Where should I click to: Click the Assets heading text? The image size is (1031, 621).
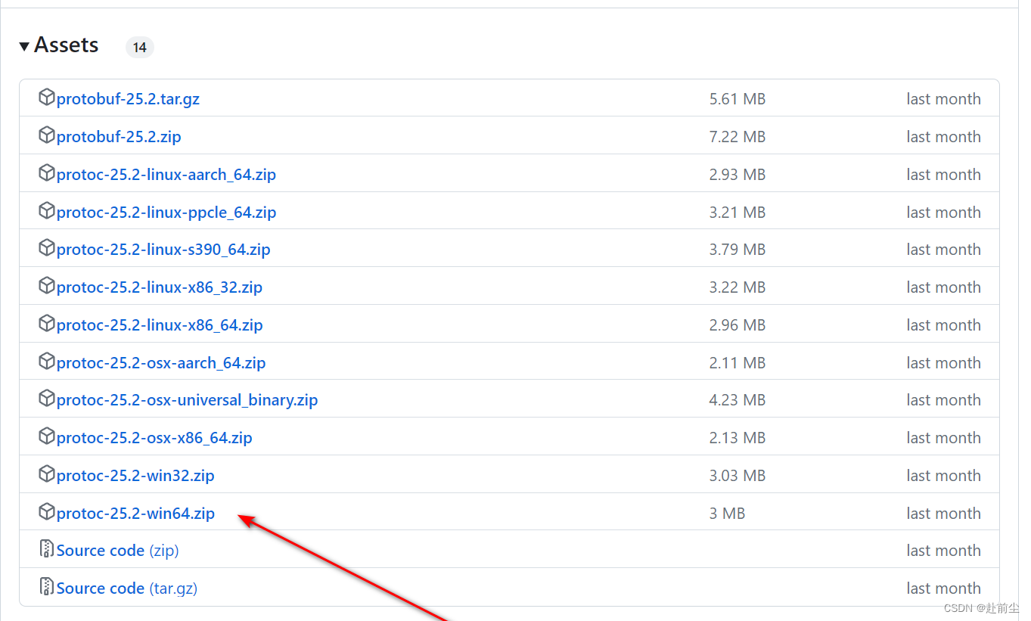[67, 45]
